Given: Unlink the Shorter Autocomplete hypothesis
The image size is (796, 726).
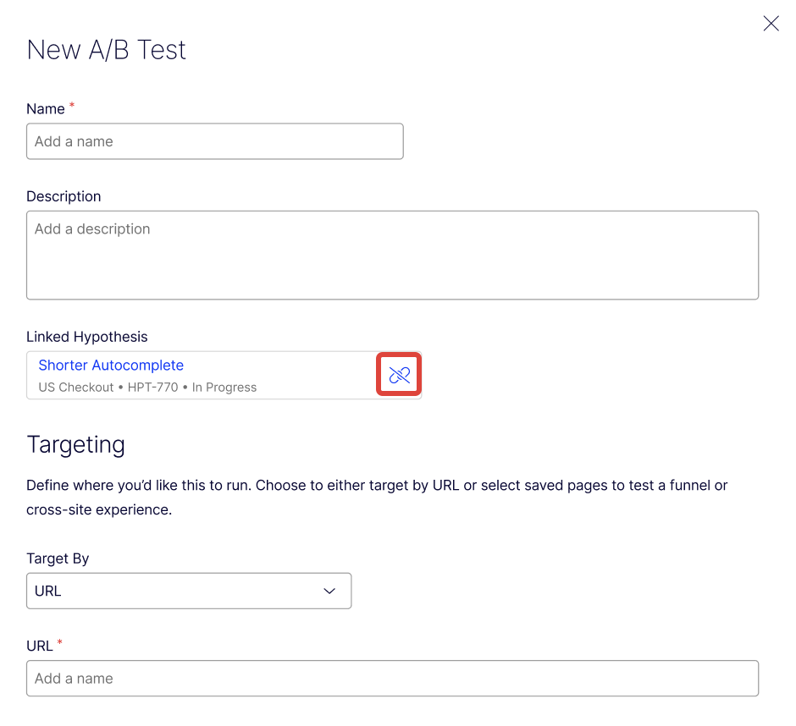Looking at the screenshot, I should [x=399, y=375].
